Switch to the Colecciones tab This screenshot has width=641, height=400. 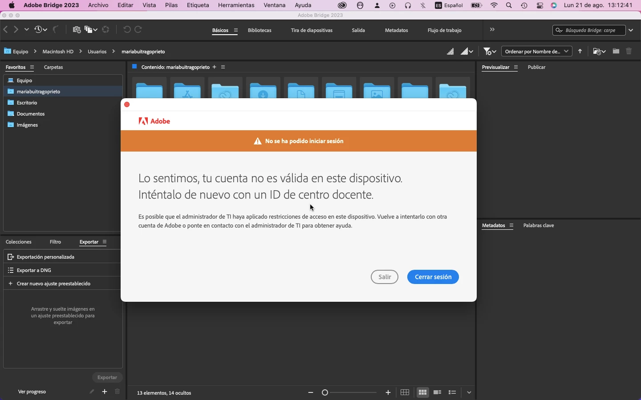click(x=19, y=242)
